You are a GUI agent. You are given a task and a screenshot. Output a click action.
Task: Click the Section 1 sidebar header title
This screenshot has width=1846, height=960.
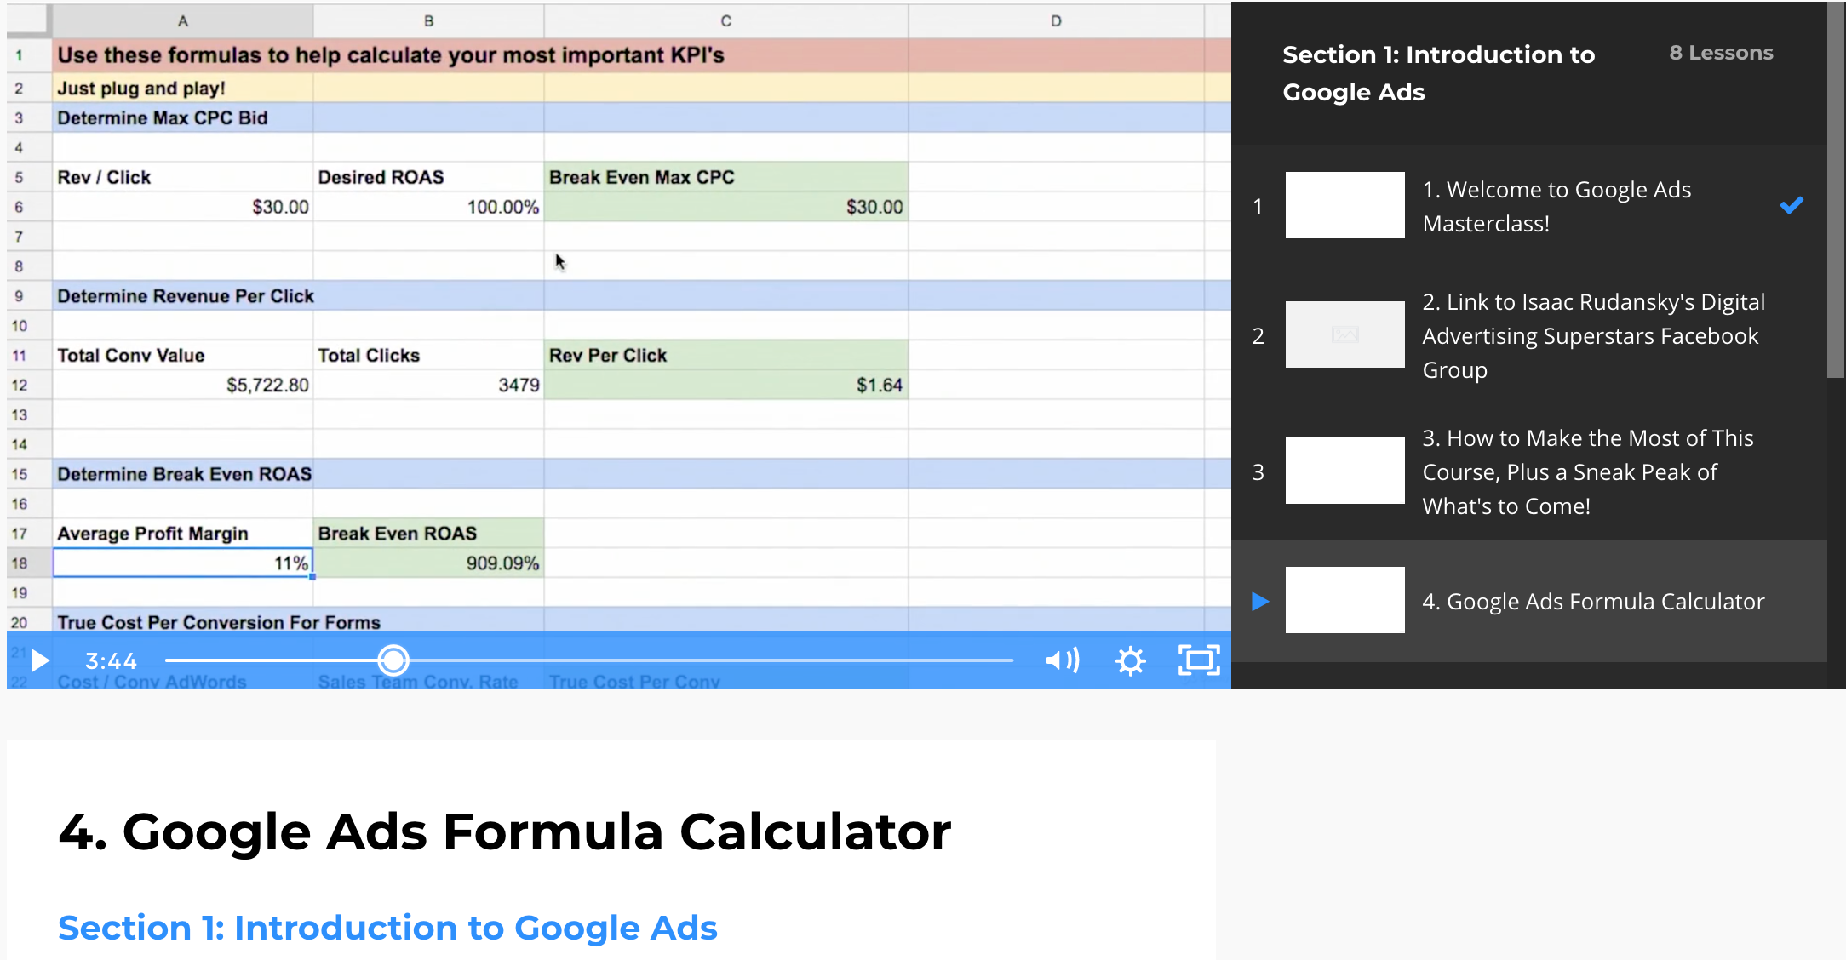click(1438, 73)
